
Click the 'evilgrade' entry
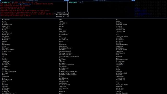63,38
